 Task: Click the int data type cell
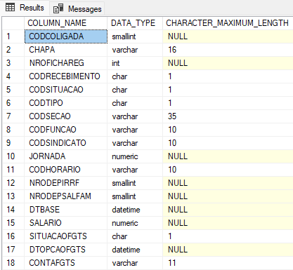point(135,63)
